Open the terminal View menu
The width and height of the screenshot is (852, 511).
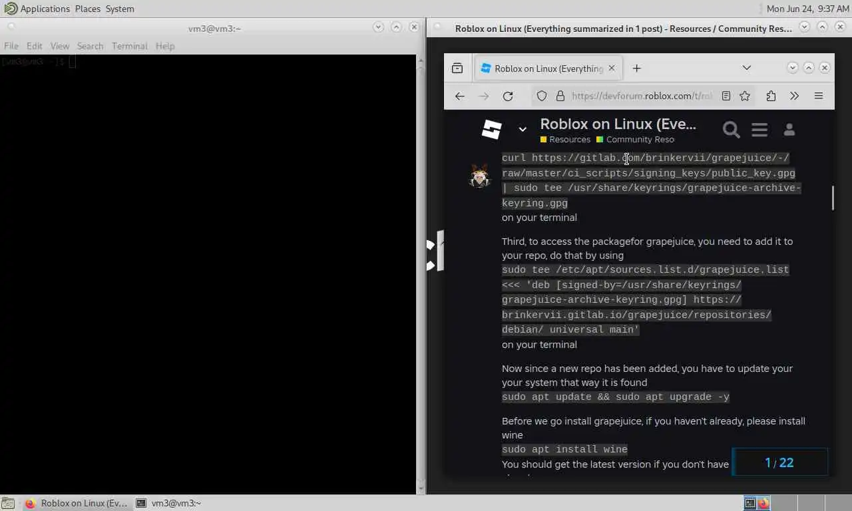[60, 46]
